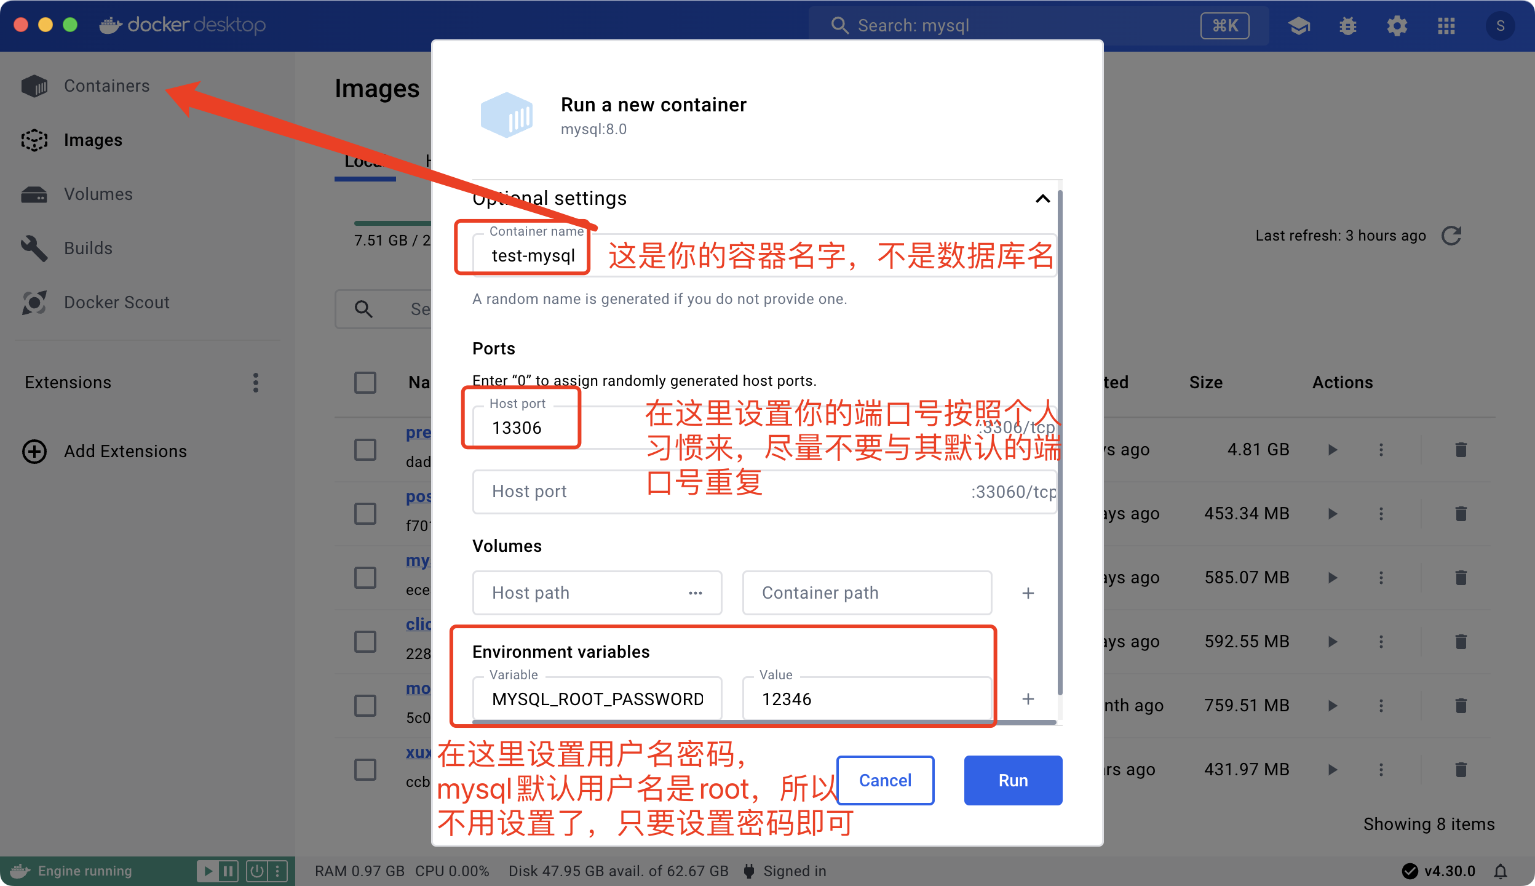1535x886 pixels.
Task: Click Add Extensions plus icon
Action: (34, 451)
